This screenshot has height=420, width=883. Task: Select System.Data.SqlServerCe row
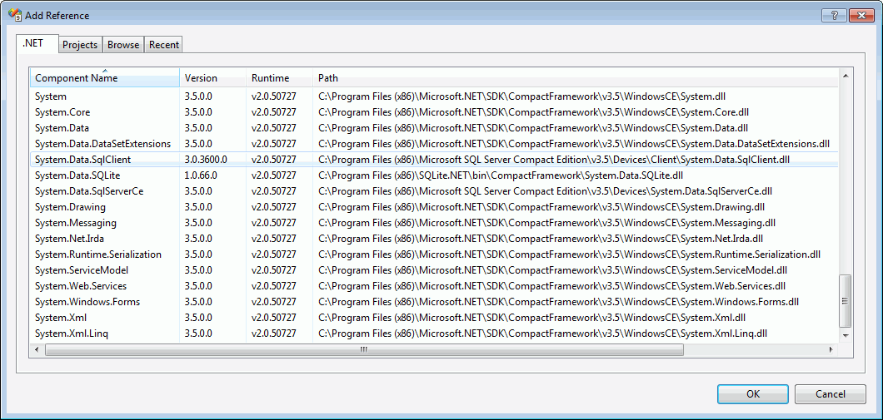click(434, 191)
